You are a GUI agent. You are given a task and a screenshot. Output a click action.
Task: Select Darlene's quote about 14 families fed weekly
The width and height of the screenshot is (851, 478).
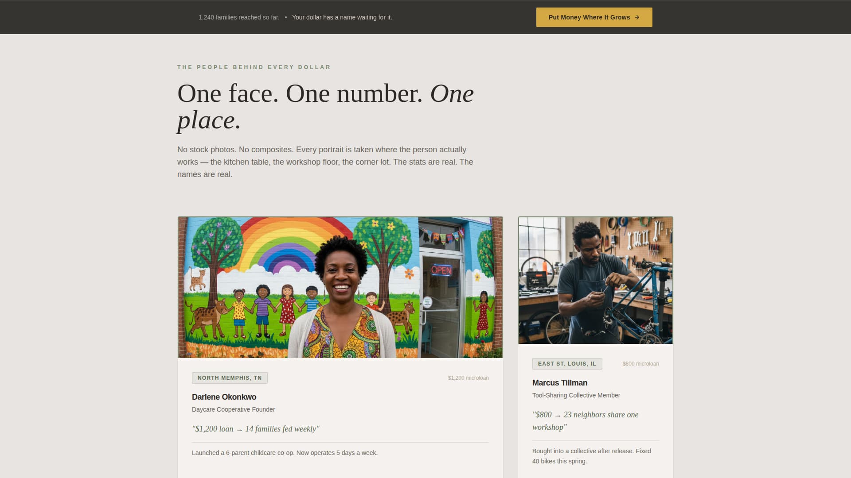coord(255,428)
